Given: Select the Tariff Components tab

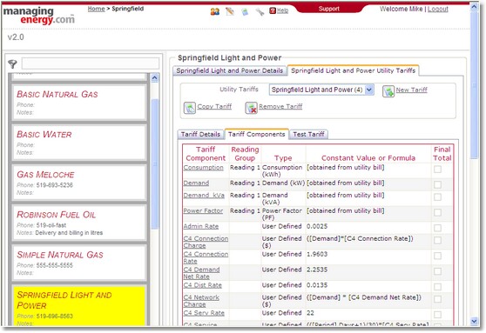Looking at the screenshot, I should pos(257,134).
